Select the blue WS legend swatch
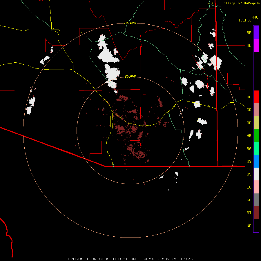The height and width of the screenshot is (261, 261). pos(256,161)
